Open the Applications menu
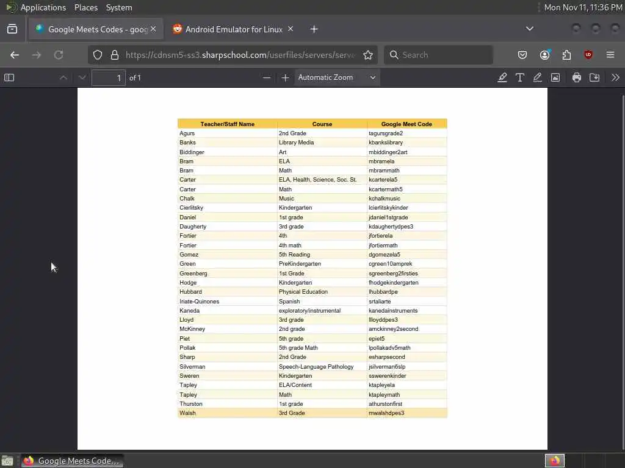Viewport: 625px width, 468px height. pyautogui.click(x=43, y=7)
